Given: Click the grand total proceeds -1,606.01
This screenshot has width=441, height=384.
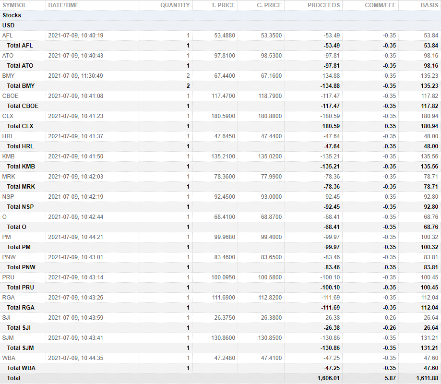Looking at the screenshot, I should pyautogui.click(x=328, y=378).
